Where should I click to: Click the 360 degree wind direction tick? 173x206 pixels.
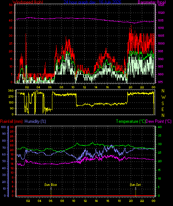(11, 91)
